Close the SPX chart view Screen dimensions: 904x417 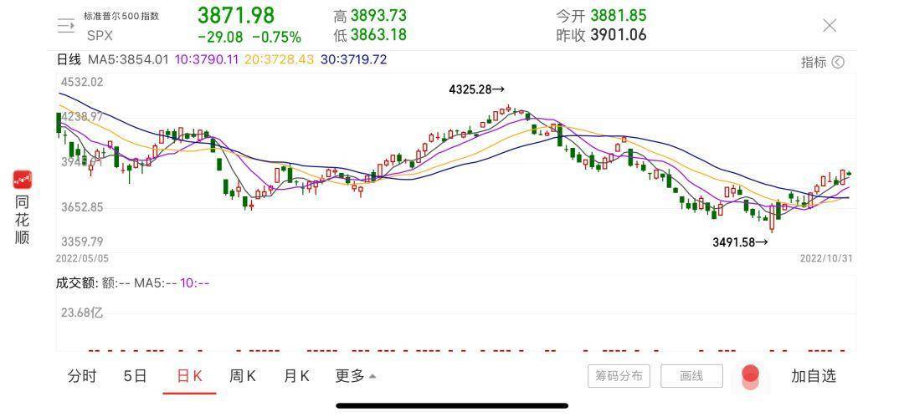pyautogui.click(x=829, y=25)
